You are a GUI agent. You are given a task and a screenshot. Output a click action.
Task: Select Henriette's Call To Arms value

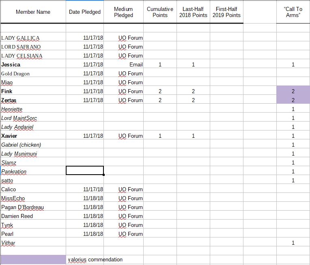pyautogui.click(x=293, y=108)
